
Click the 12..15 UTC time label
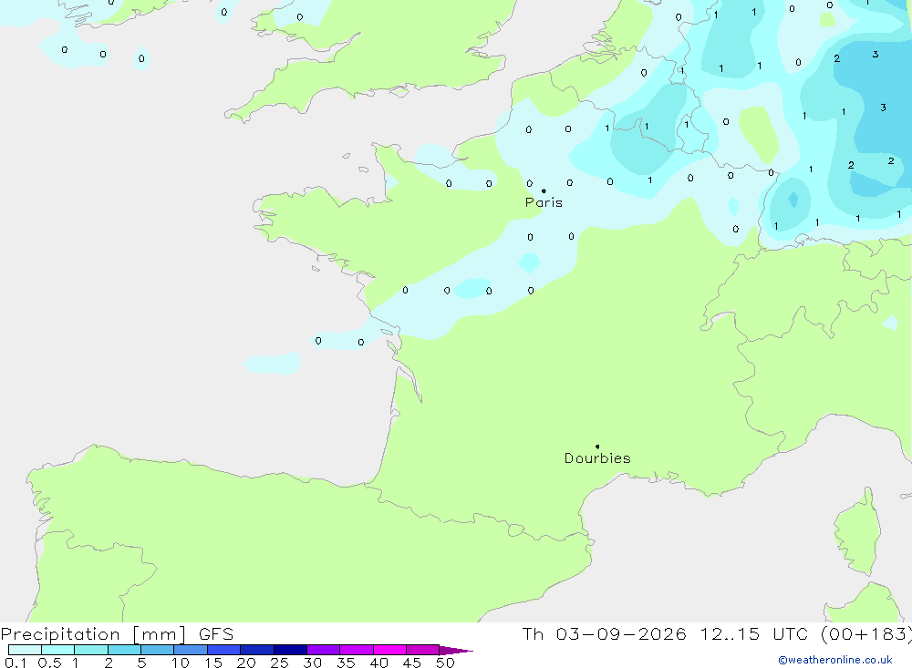tap(753, 633)
